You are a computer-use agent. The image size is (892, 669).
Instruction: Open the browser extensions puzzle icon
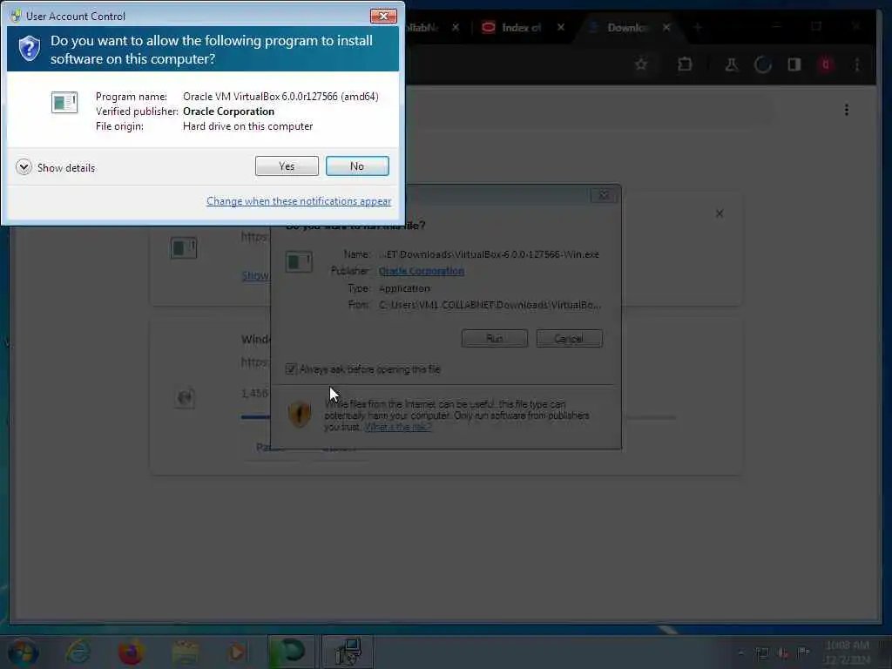[685, 64]
